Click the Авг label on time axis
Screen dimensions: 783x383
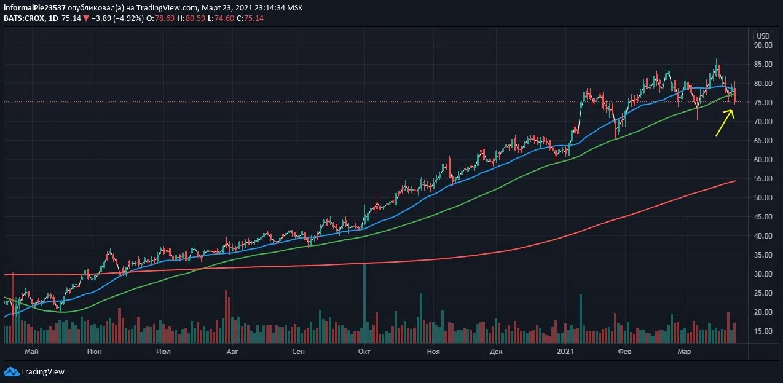click(232, 352)
